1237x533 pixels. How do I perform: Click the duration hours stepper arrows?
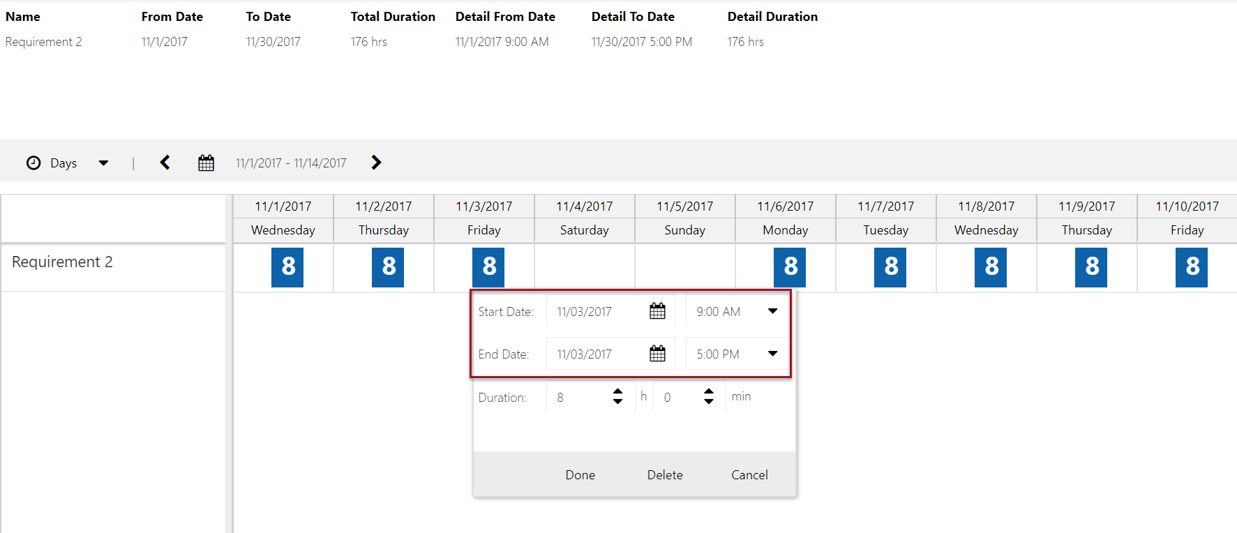click(x=617, y=396)
